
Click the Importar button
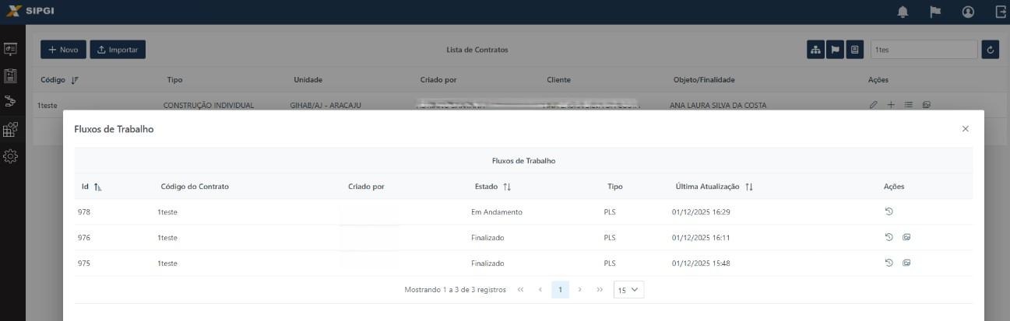[x=118, y=50]
